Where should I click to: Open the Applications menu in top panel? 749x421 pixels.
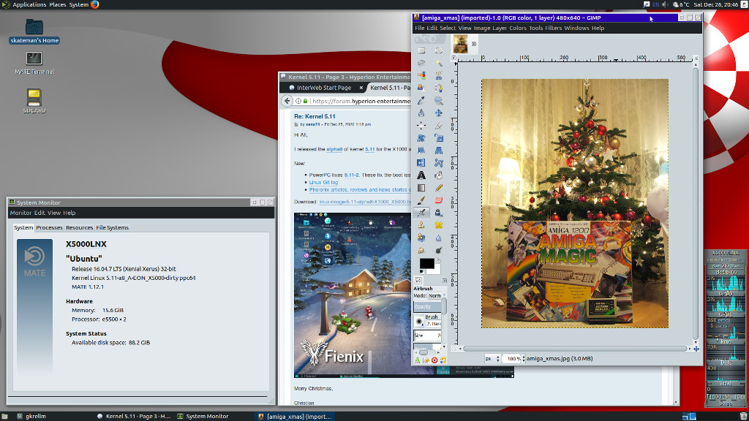[29, 4]
